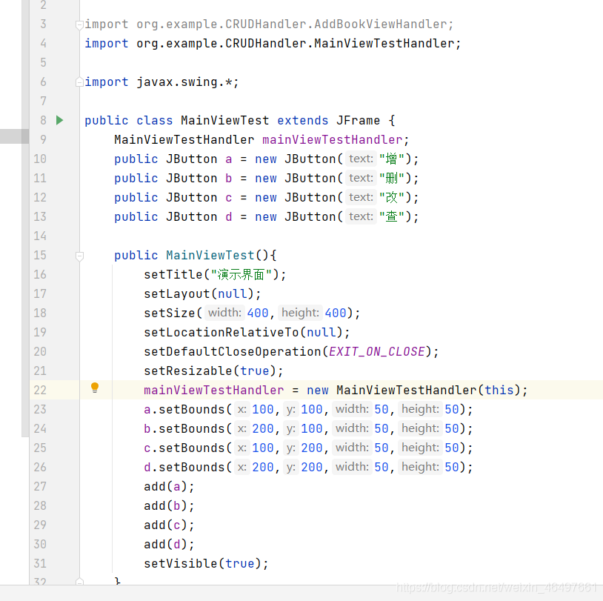Click the fold end marker at closing brace
The height and width of the screenshot is (601, 603).
(79, 582)
